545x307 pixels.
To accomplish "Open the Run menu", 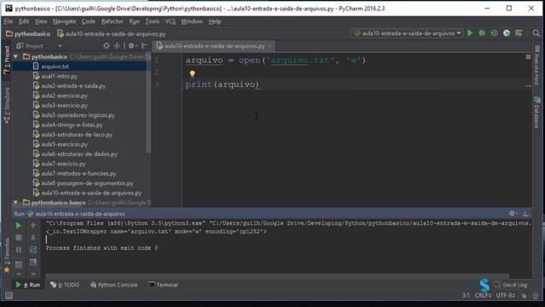I will tap(135, 21).
